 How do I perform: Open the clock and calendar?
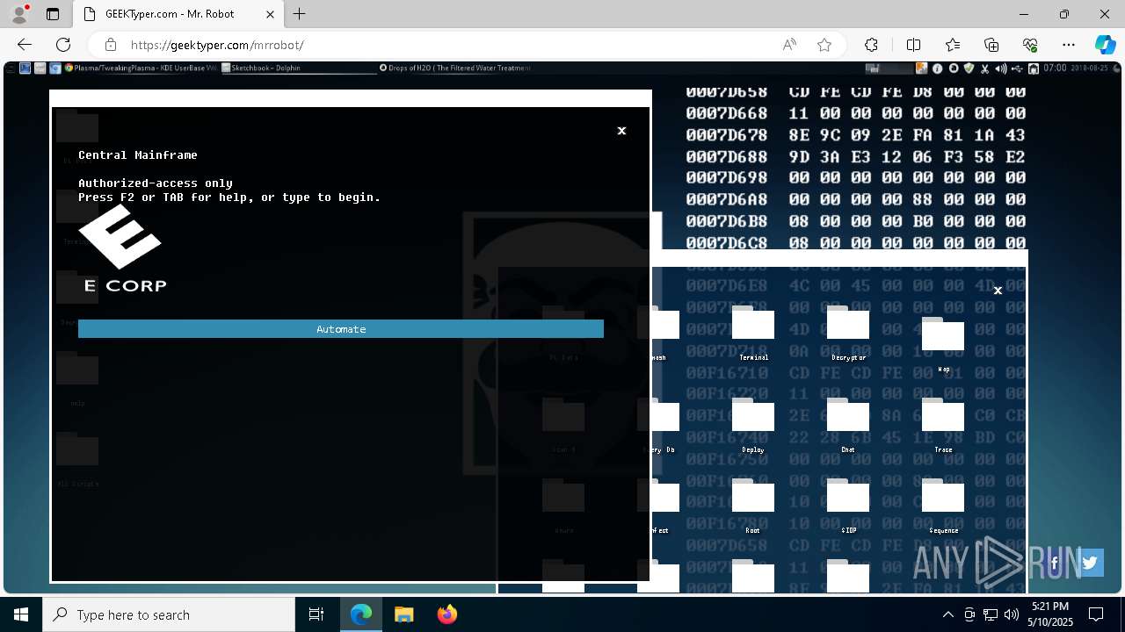click(1051, 614)
